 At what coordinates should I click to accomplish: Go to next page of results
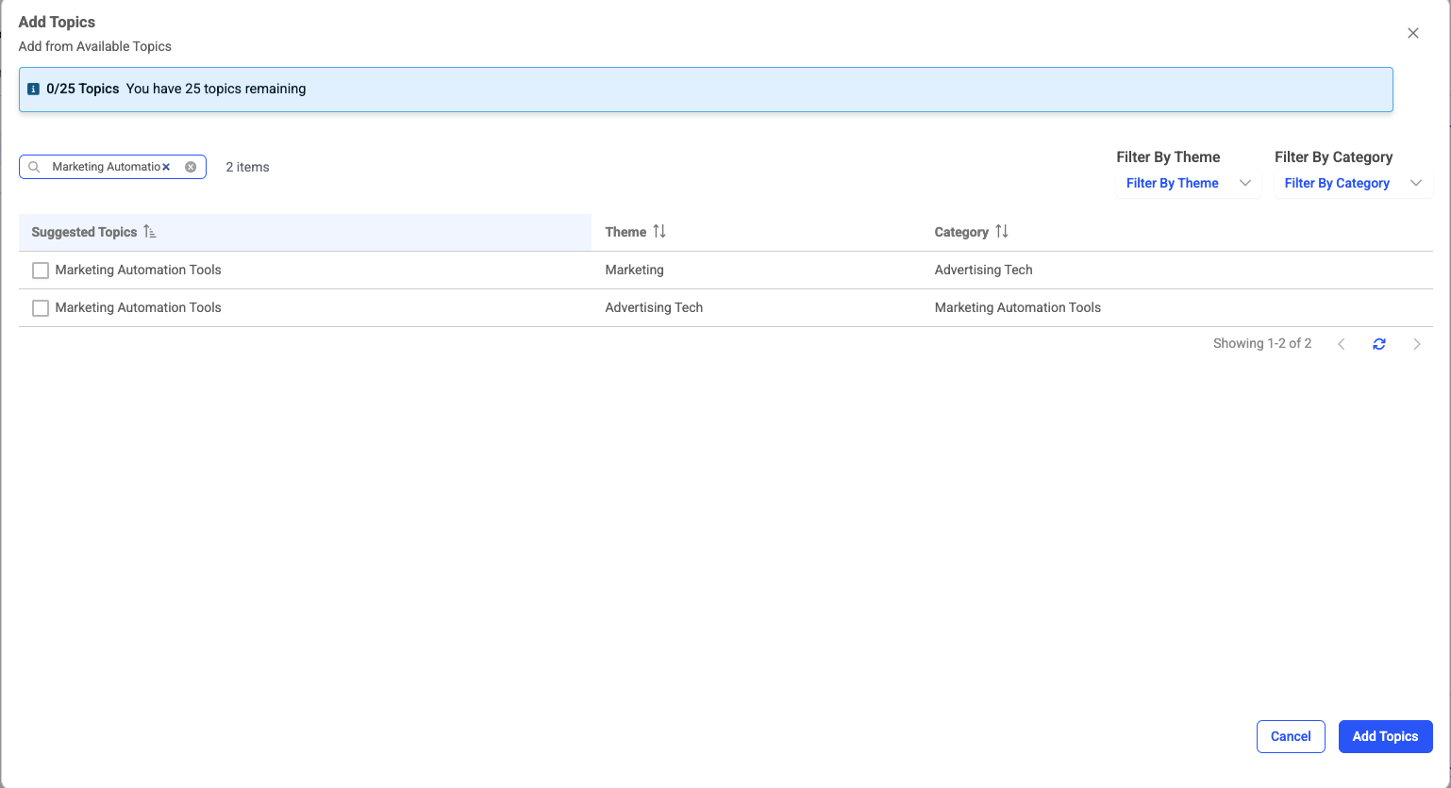click(1416, 344)
